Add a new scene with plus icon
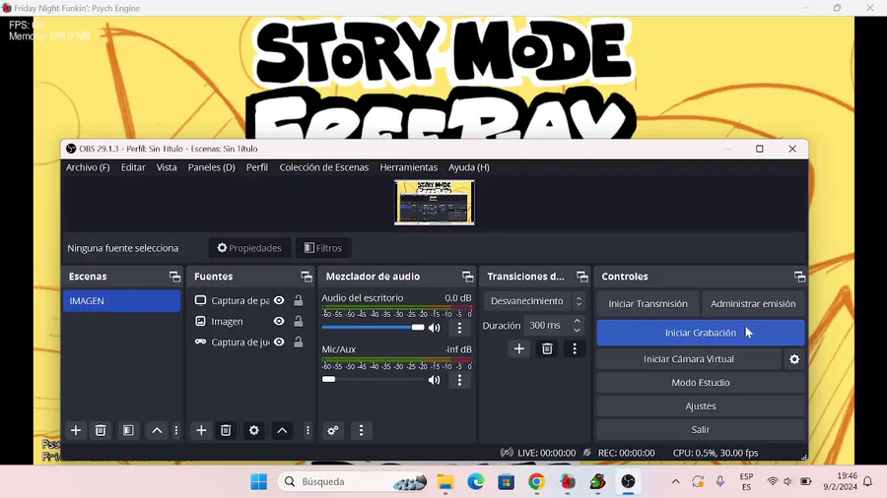 pos(75,430)
